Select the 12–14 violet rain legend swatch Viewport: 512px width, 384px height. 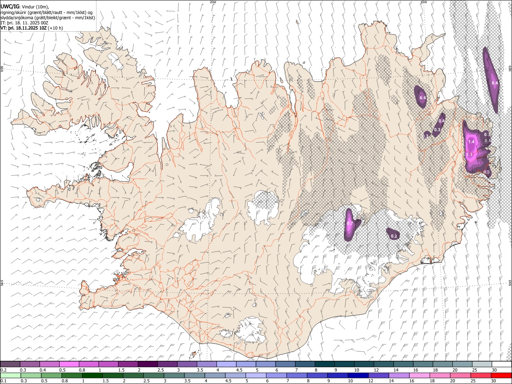coord(378,376)
